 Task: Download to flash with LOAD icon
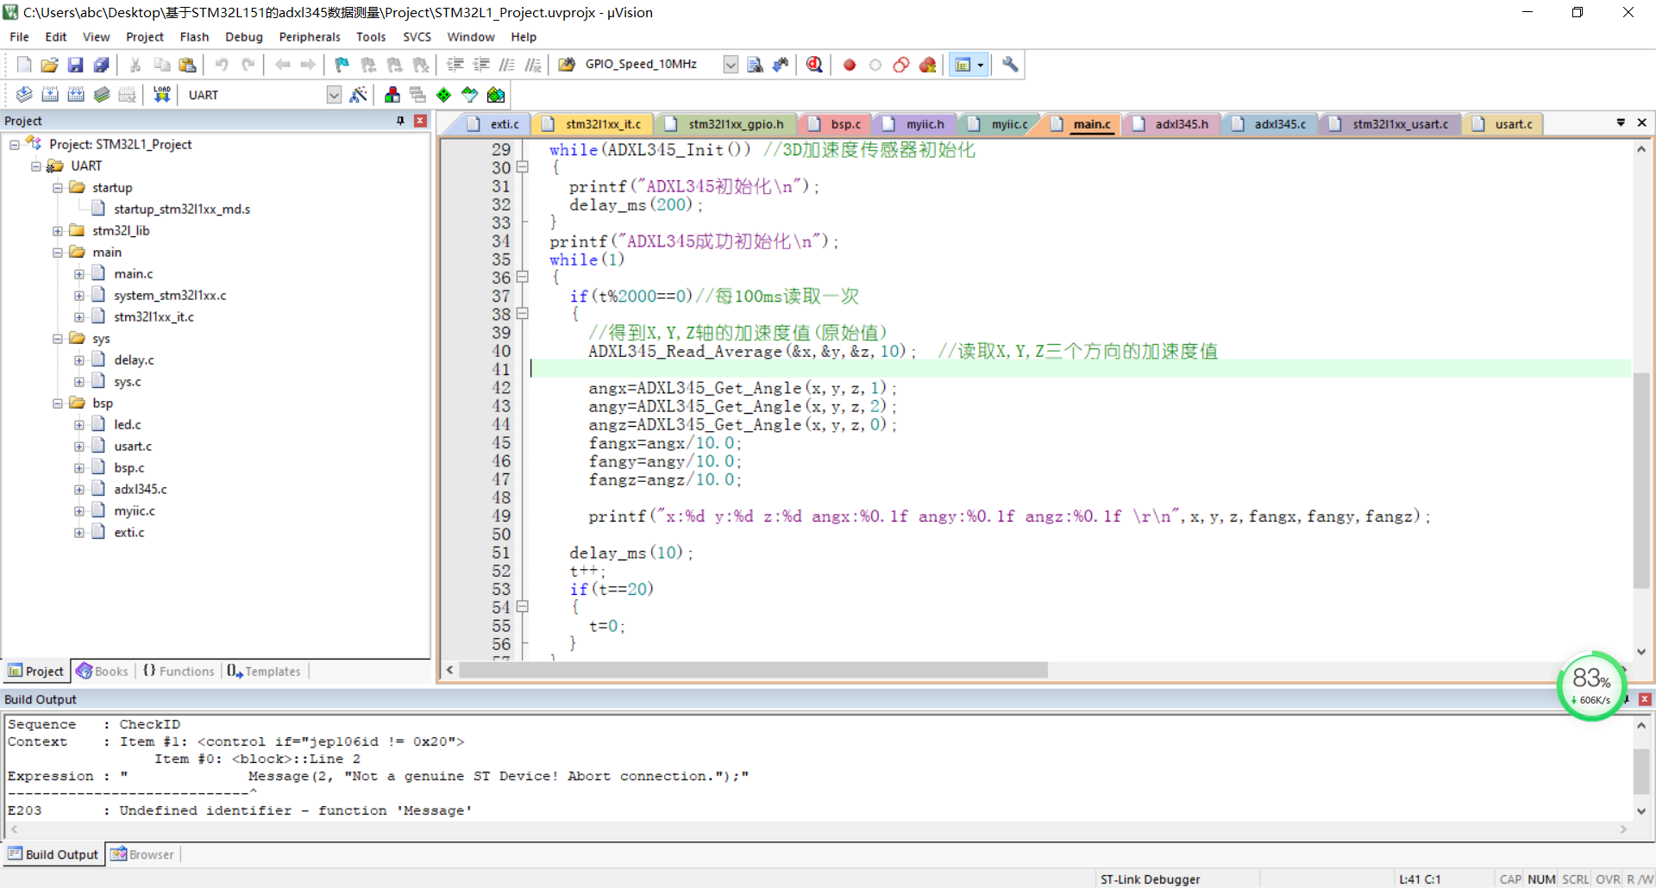pos(161,95)
